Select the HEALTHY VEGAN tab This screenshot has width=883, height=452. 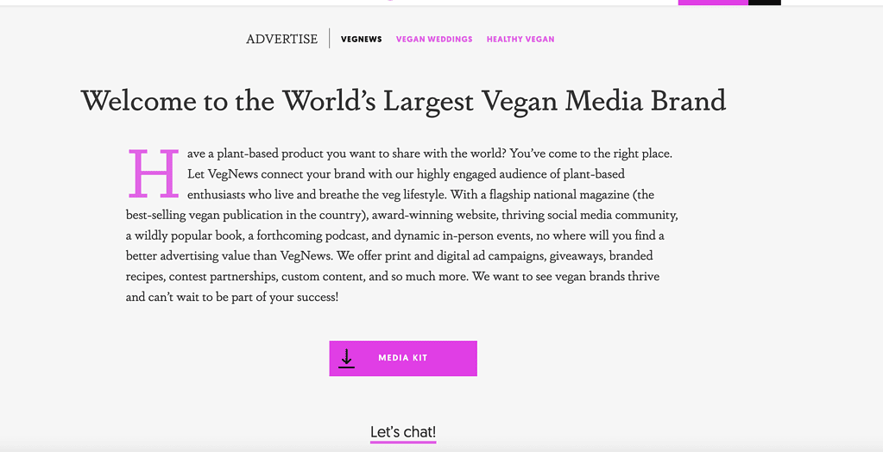point(520,40)
